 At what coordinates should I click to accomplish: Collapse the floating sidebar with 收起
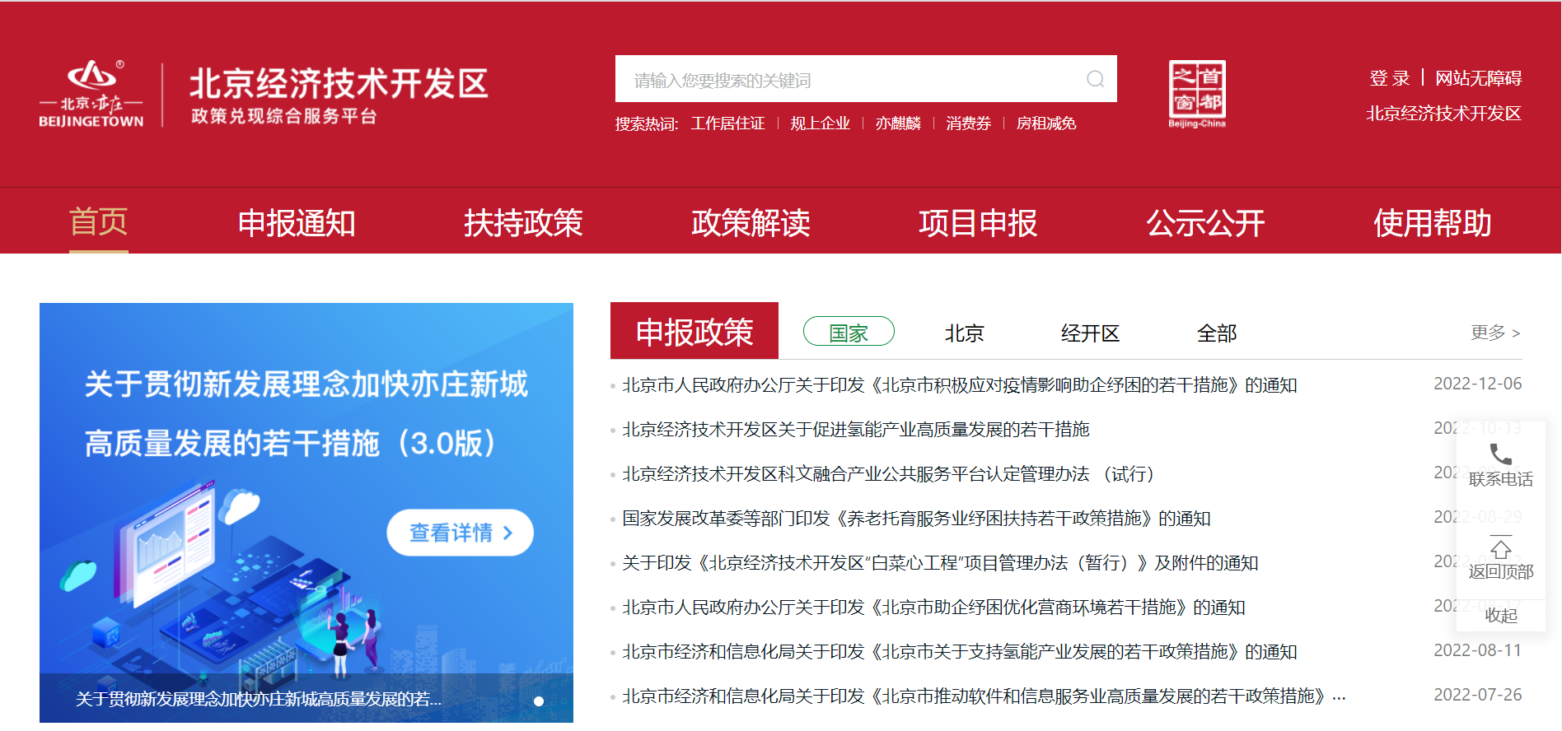(1500, 615)
